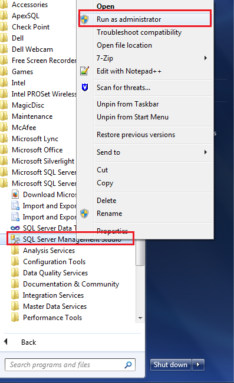Viewport: 234px width, 383px height.
Task: Click the Data Quality Services folder icon
Action: 15,273
